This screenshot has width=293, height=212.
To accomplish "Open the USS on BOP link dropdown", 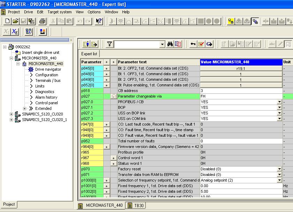I will (279, 113).
